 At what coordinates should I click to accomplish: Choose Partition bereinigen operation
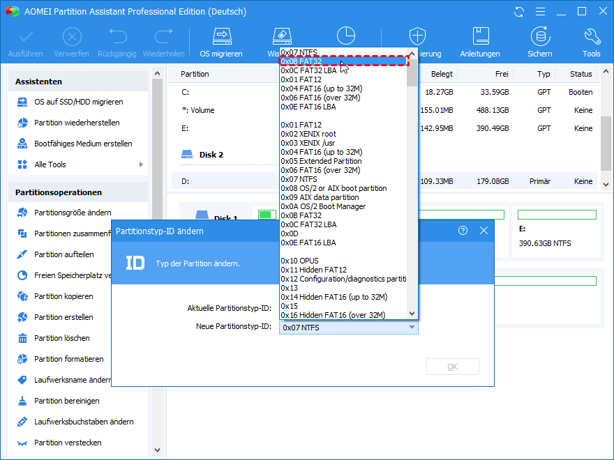[x=66, y=401]
